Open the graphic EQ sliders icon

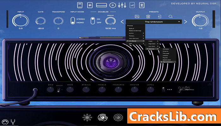pos(122,5)
